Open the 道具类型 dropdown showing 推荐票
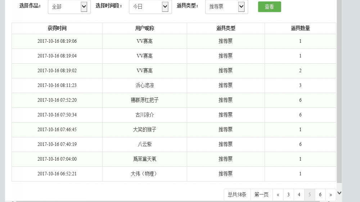Image resolution: width=360 pixels, height=202 pixels. 226,7
